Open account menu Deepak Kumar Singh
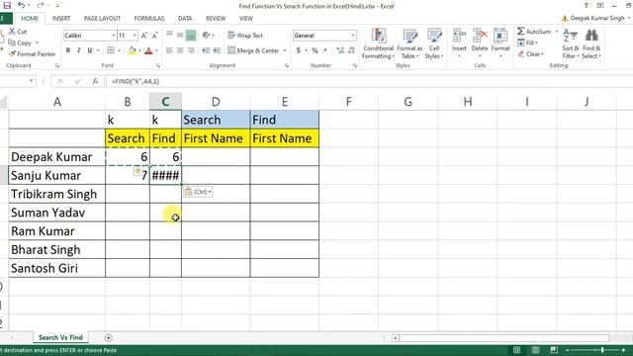Viewport: 633px width, 356px height. coord(597,18)
